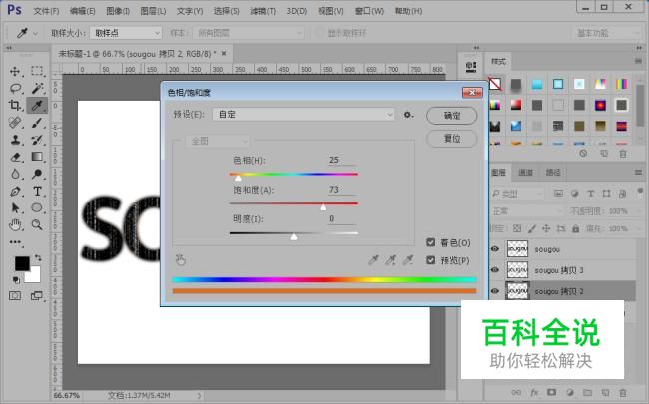This screenshot has width=649, height=404.
Task: Select the Brush tool
Action: pos(37,123)
